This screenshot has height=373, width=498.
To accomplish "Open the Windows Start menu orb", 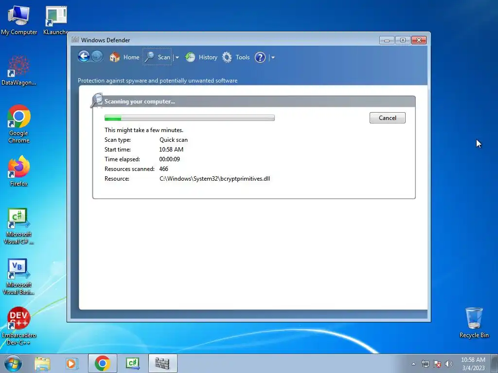I will (x=13, y=363).
